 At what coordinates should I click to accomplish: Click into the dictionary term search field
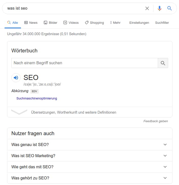(x=84, y=63)
